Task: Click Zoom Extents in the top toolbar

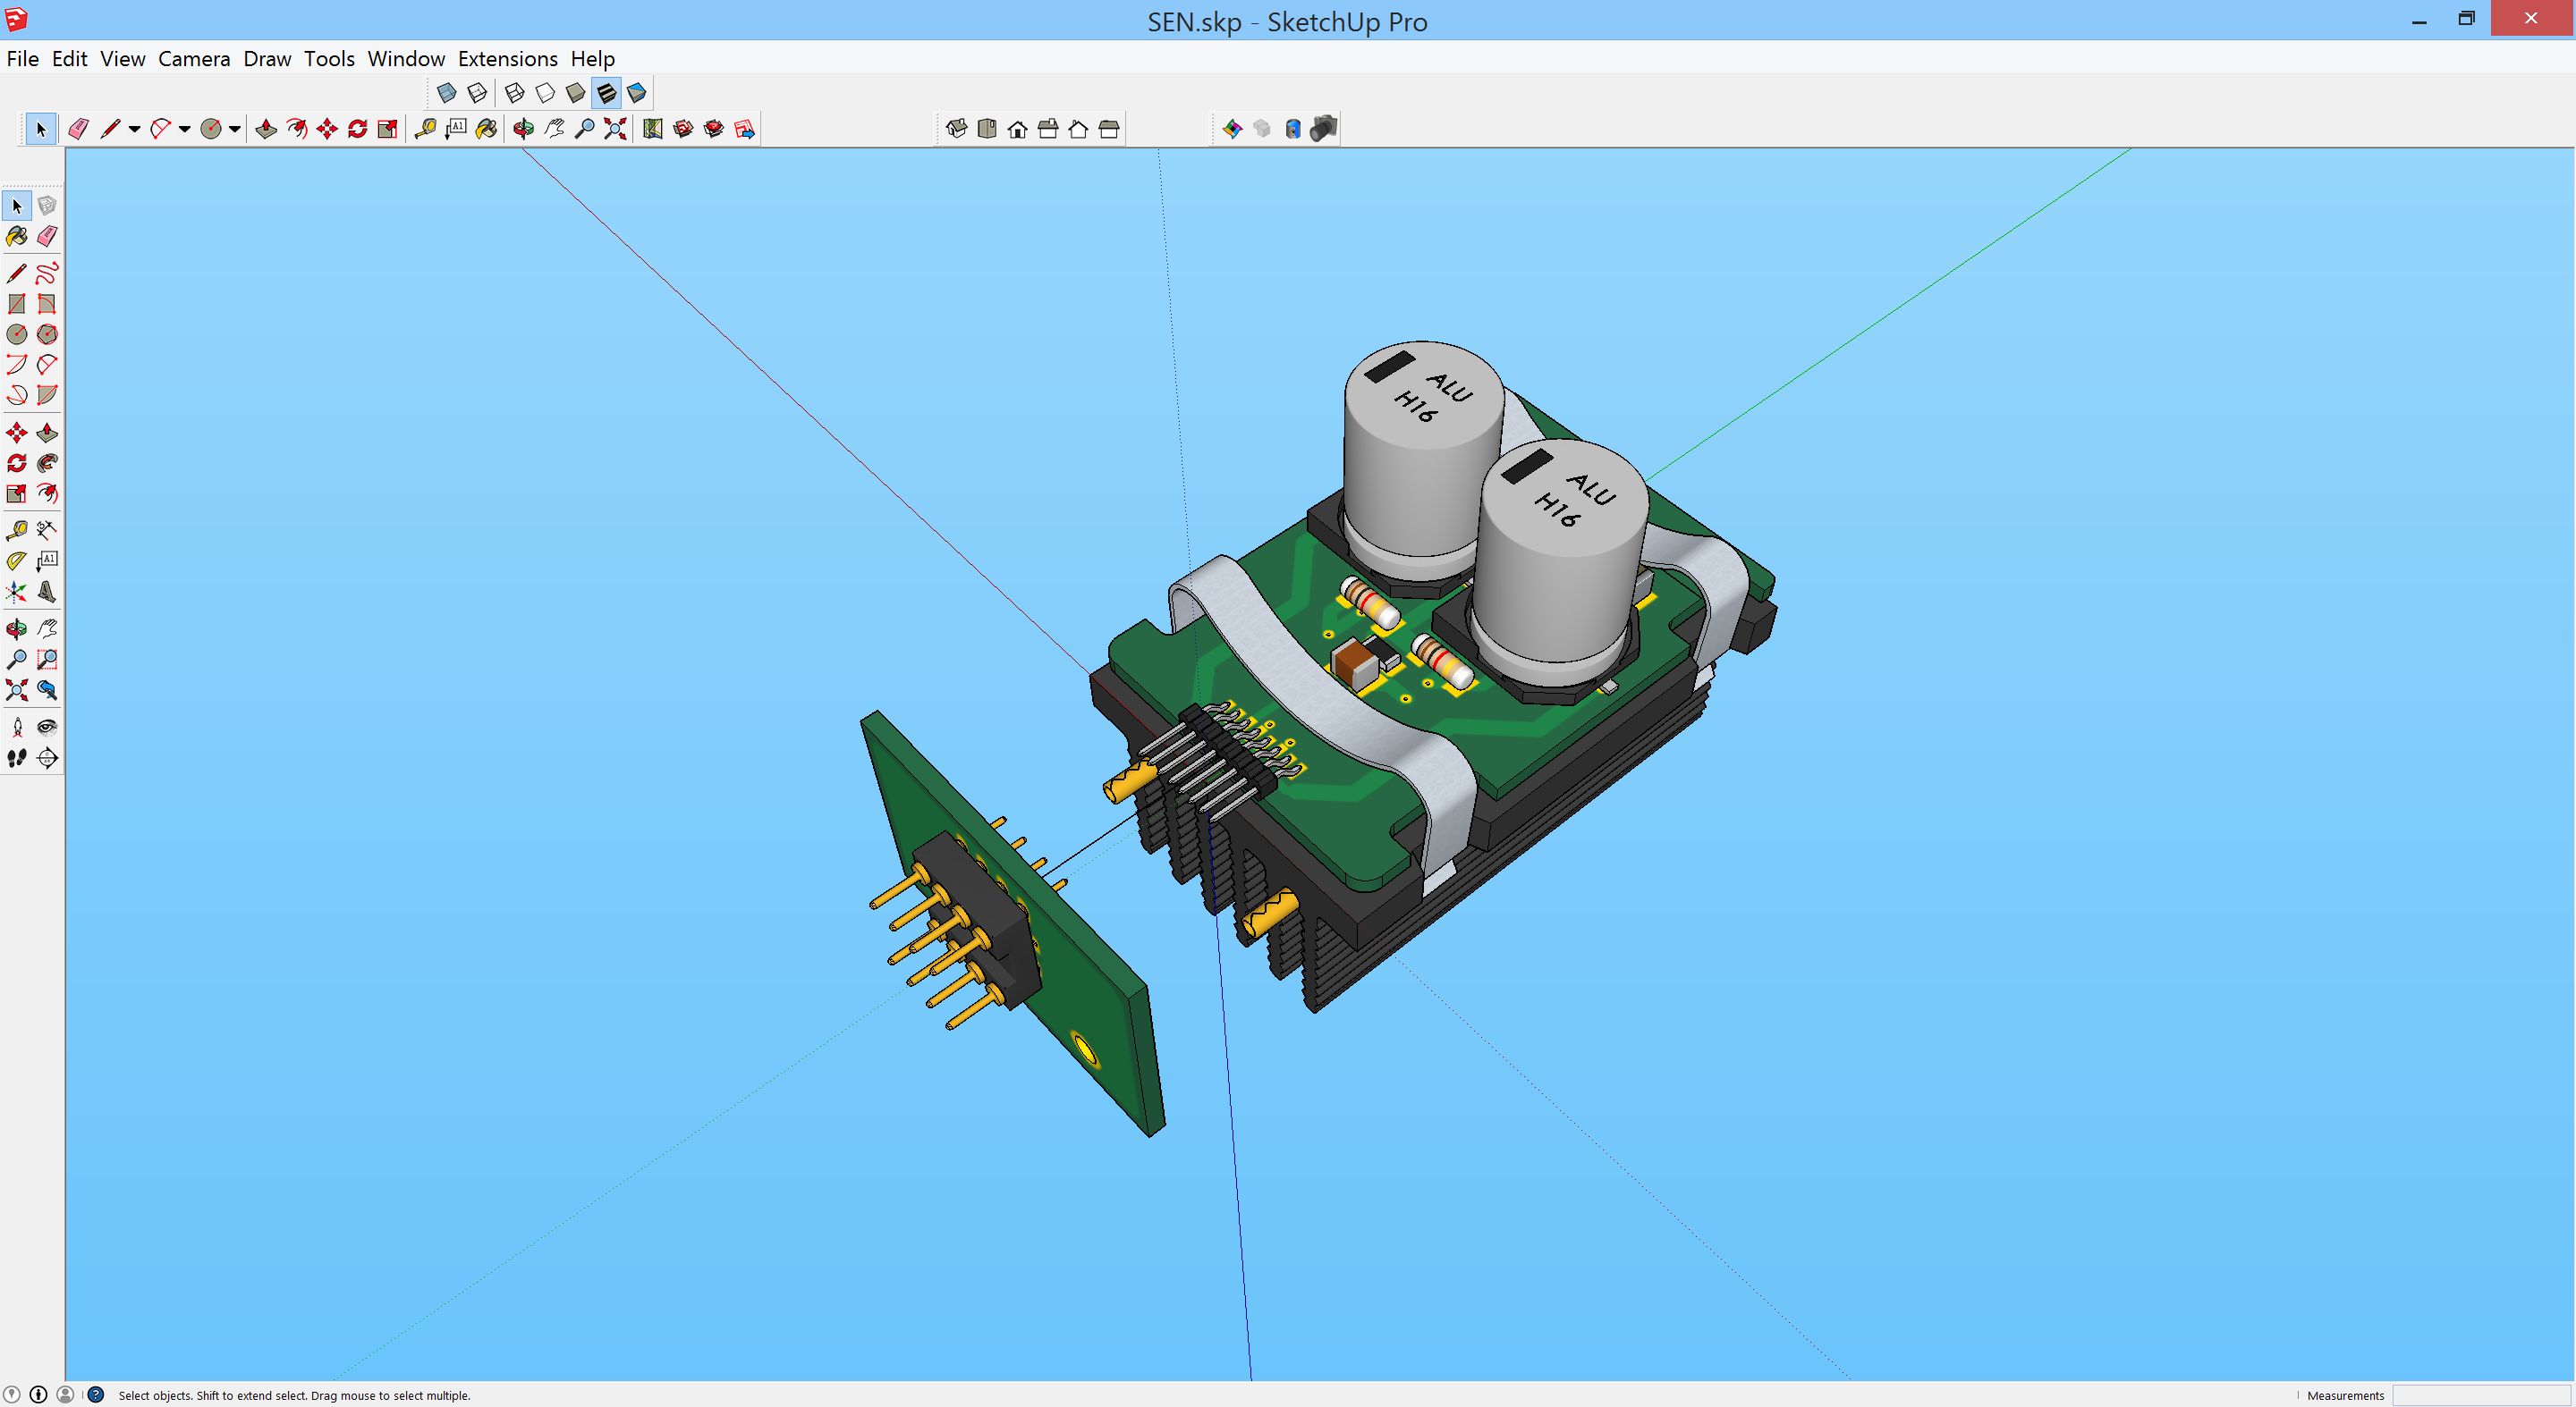Action: pos(615,129)
